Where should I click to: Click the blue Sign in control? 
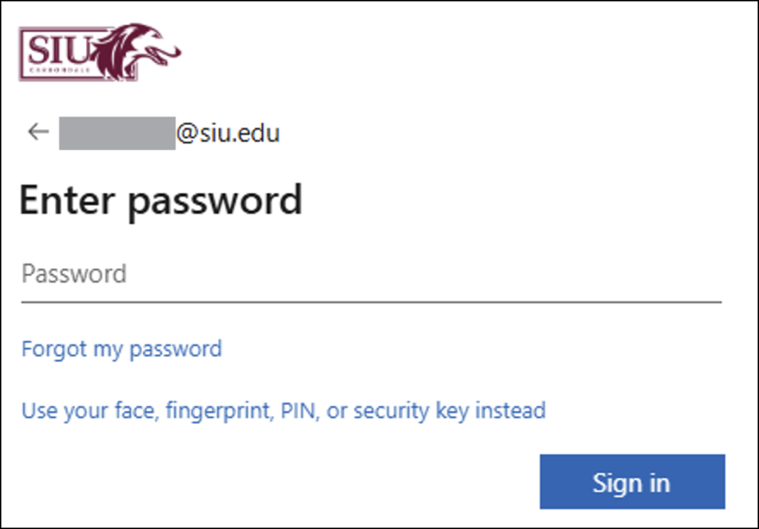[632, 482]
